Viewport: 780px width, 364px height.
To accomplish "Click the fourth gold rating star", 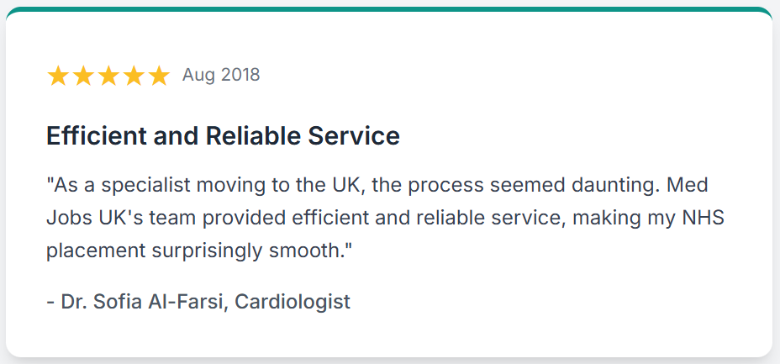I will click(134, 76).
